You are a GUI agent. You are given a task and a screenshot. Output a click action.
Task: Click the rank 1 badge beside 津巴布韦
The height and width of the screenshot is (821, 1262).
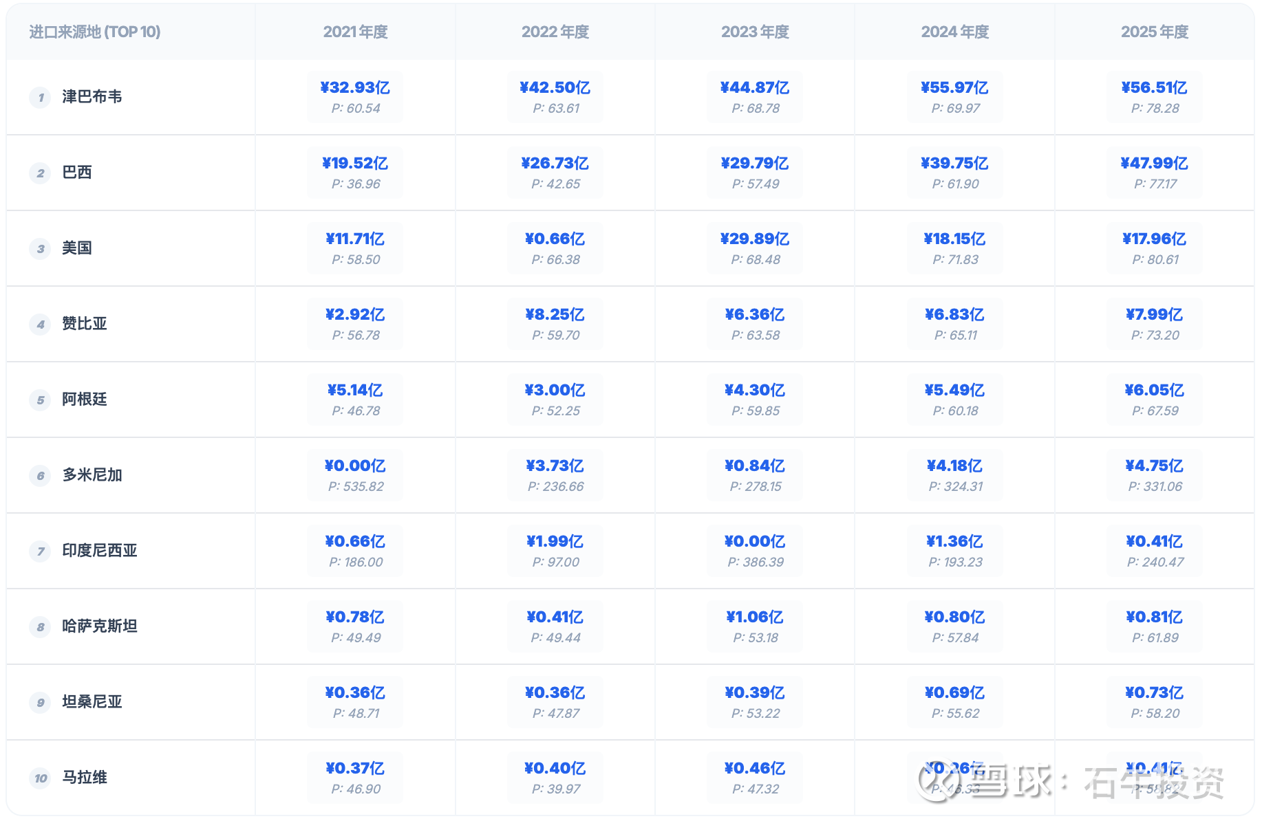tap(41, 98)
